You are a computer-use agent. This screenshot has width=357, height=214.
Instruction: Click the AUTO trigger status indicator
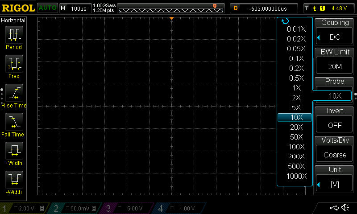(x=47, y=8)
